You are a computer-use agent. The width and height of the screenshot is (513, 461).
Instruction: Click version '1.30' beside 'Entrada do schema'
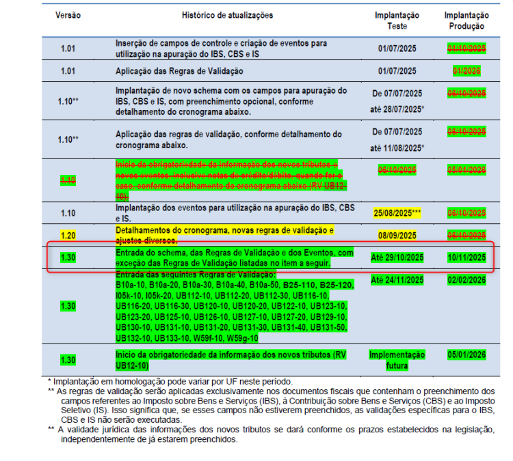(68, 257)
